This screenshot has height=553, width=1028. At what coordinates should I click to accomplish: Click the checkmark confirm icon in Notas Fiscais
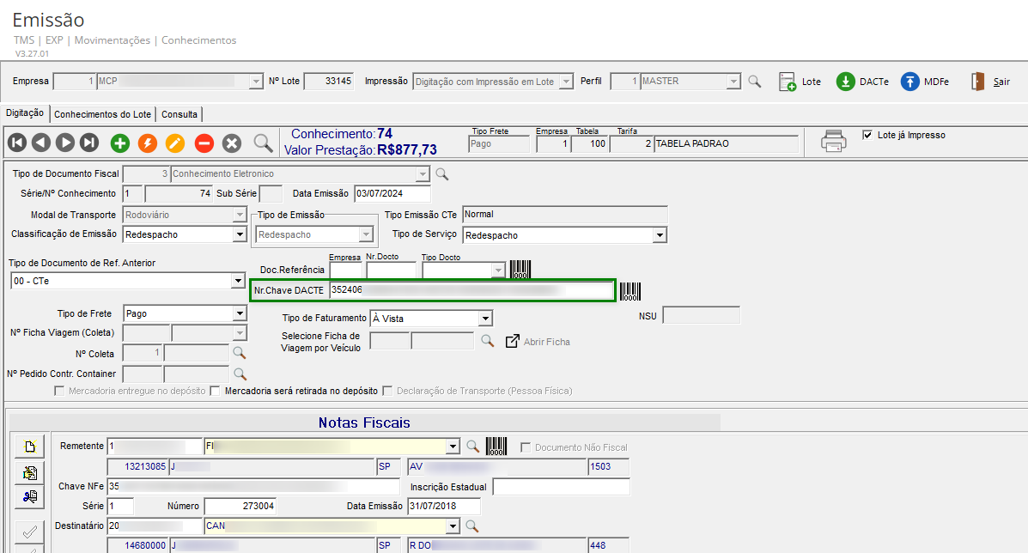29,532
